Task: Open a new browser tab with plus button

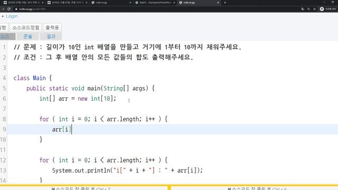Action: point(225,3)
